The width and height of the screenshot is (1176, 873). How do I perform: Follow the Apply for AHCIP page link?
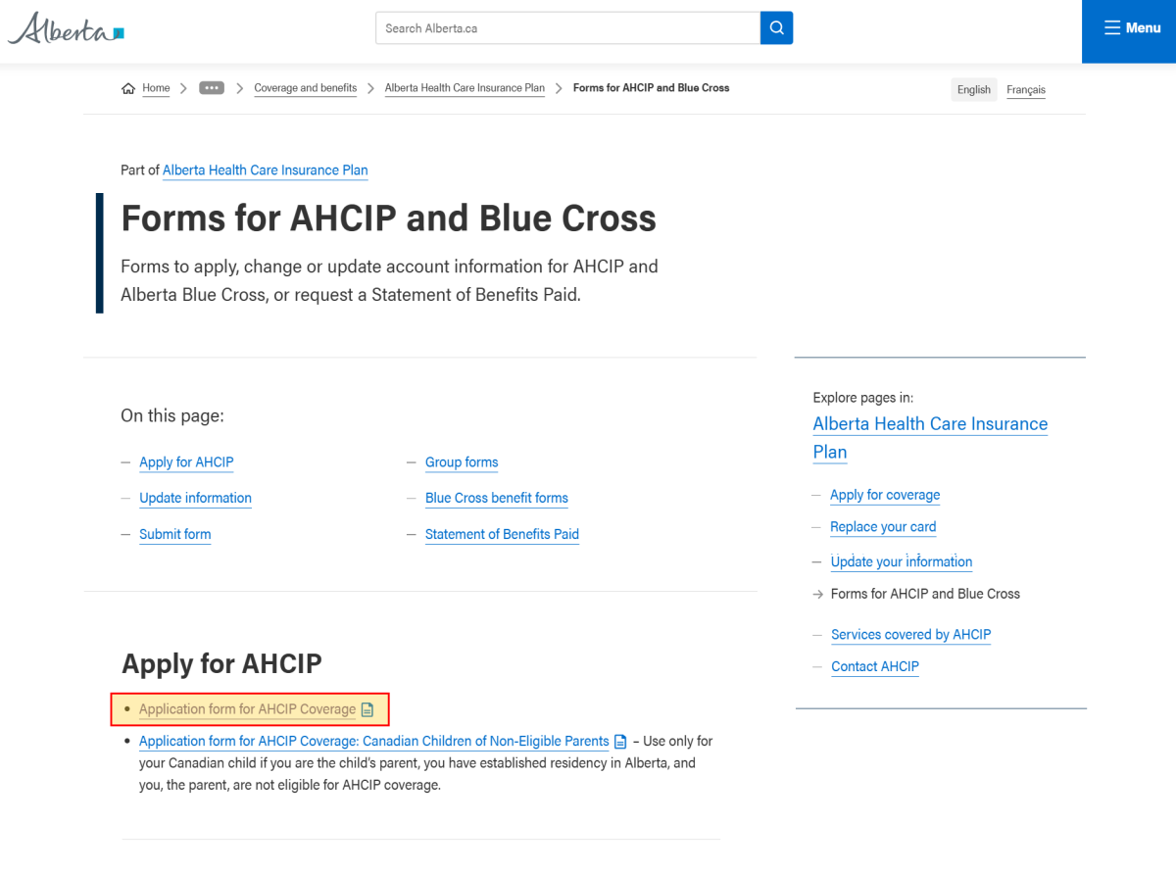pyautogui.click(x=186, y=461)
